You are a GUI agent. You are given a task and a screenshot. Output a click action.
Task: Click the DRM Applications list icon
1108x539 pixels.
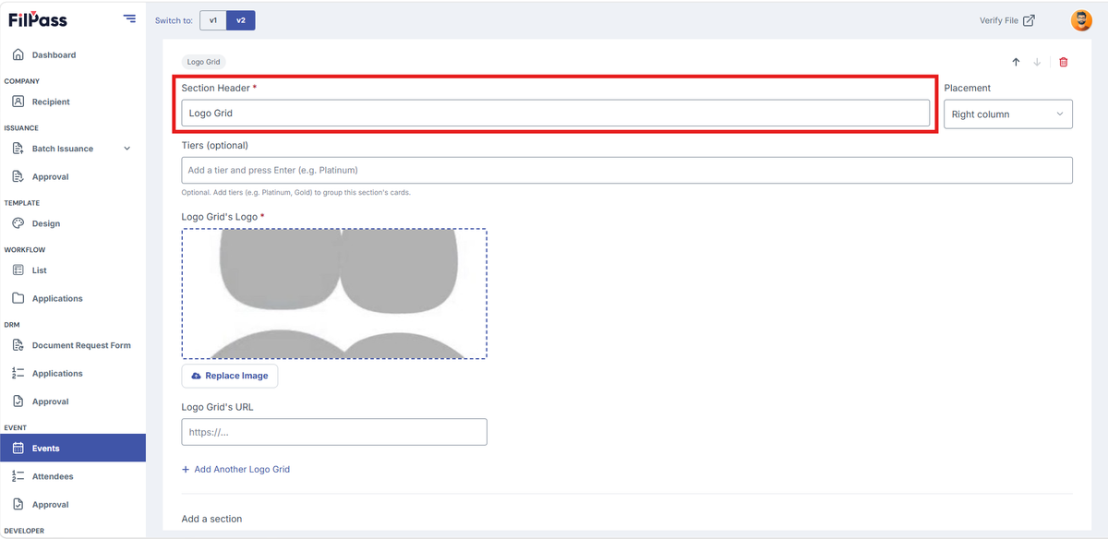(18, 374)
